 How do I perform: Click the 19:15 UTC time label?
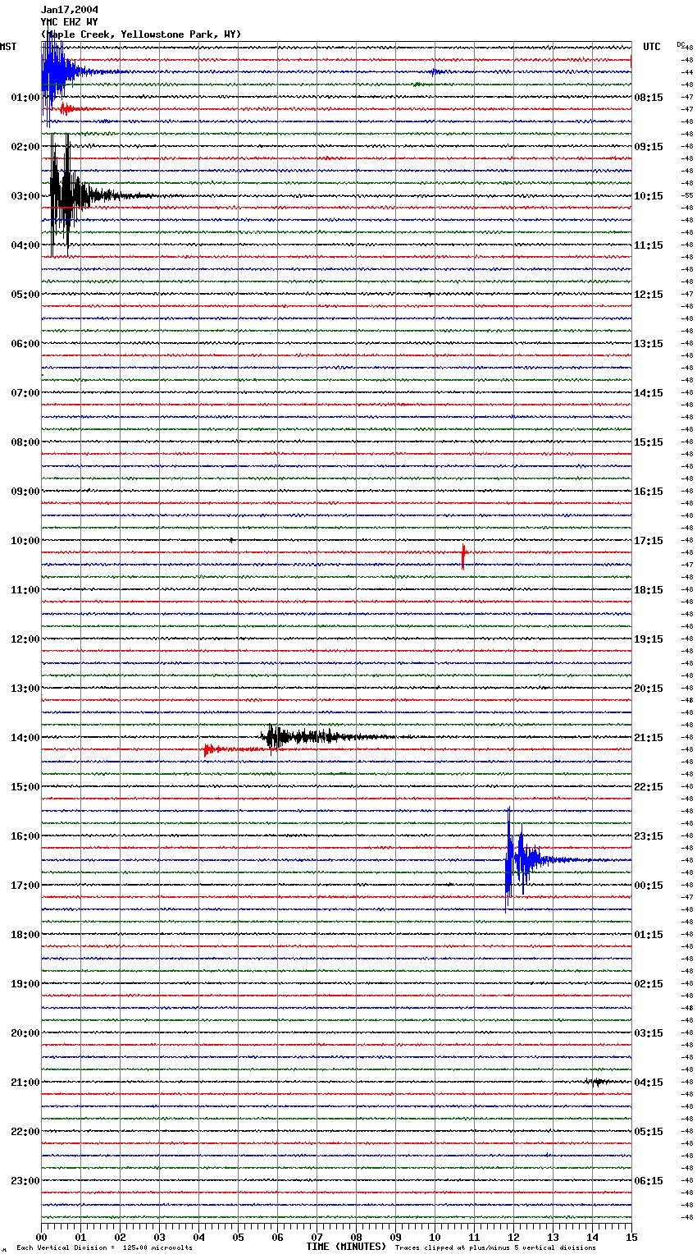pyautogui.click(x=649, y=639)
